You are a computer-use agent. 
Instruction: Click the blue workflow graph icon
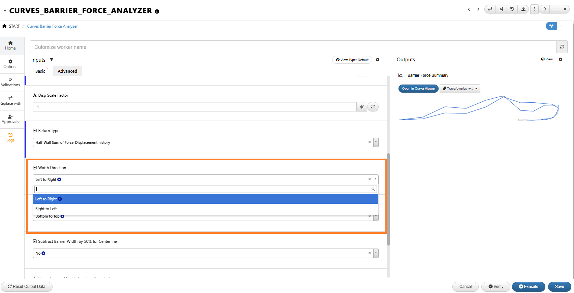(x=551, y=26)
